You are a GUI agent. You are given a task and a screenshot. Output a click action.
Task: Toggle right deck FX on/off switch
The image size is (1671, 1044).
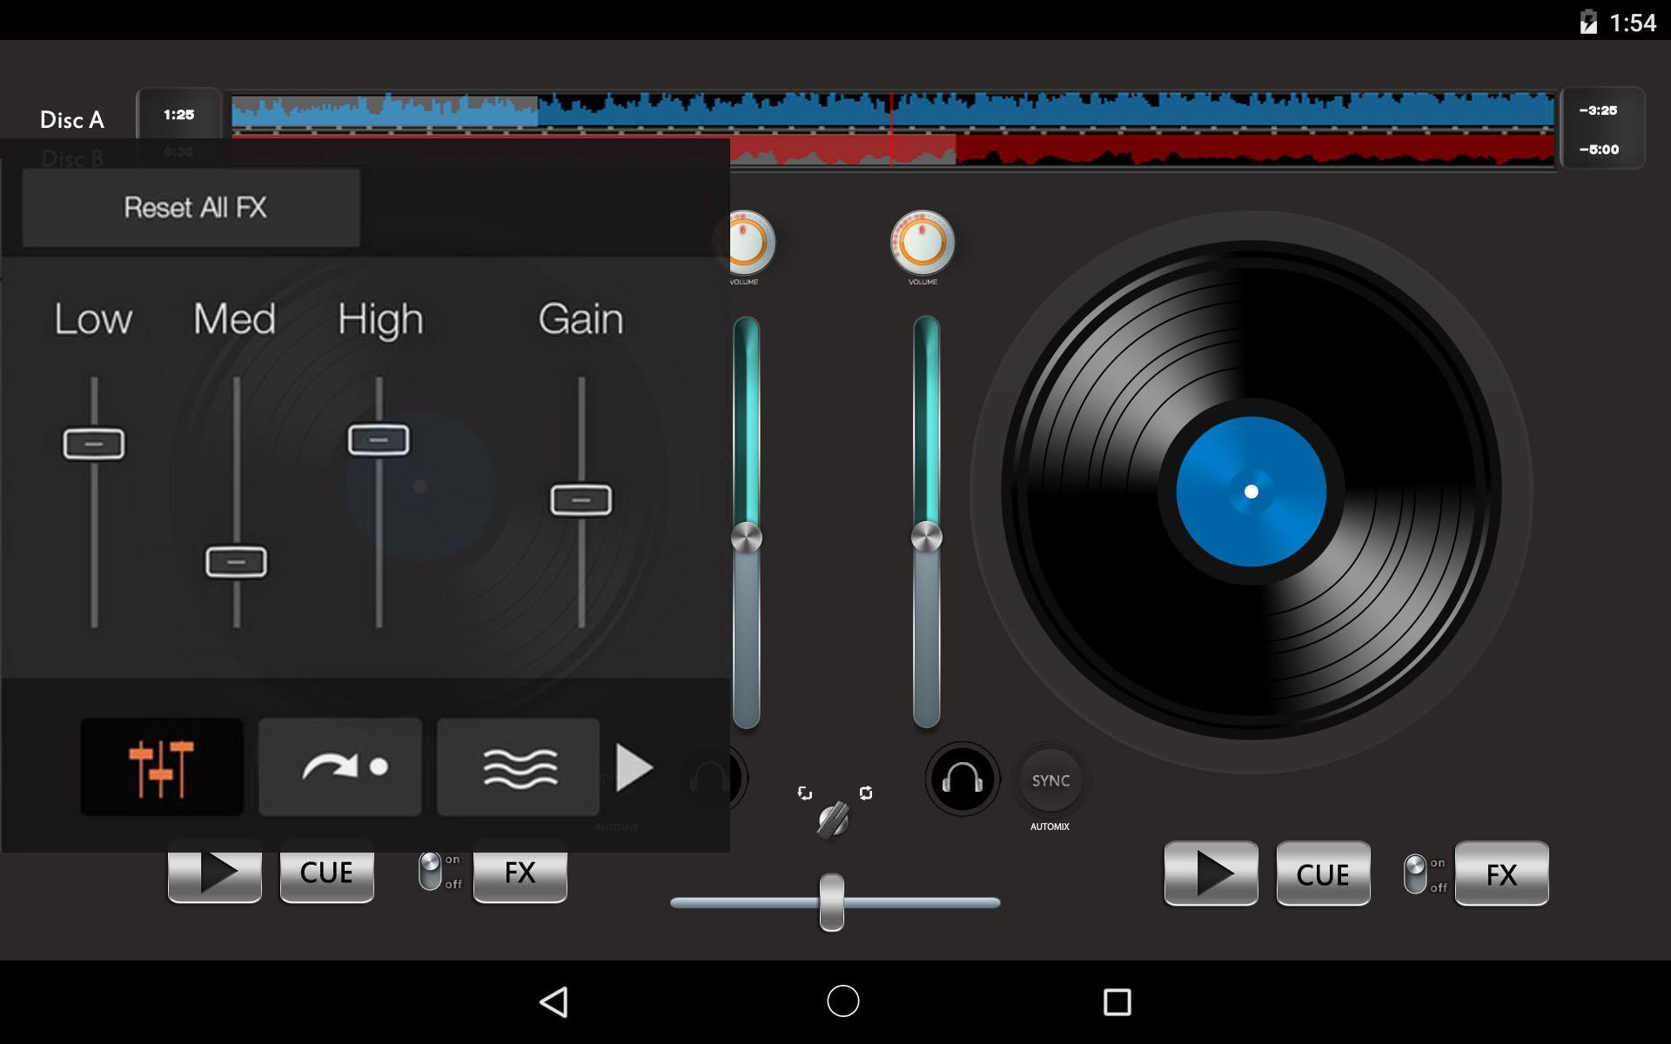[x=1416, y=873]
